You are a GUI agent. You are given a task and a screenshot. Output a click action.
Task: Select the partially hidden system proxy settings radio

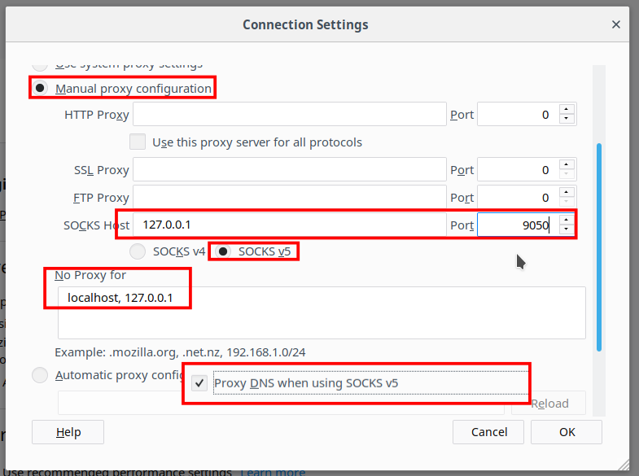click(40, 66)
